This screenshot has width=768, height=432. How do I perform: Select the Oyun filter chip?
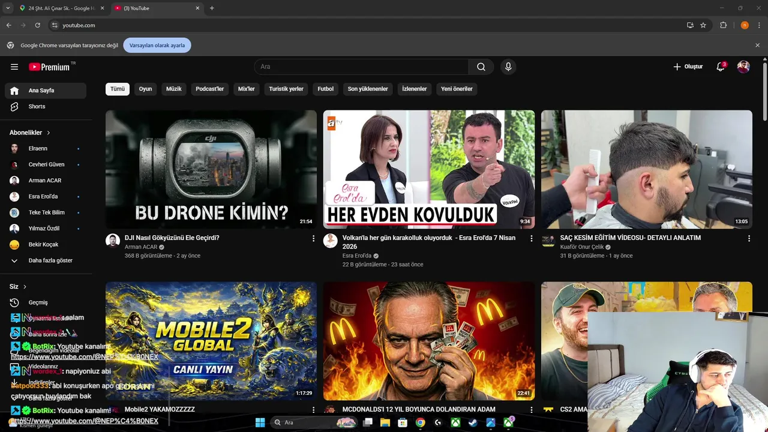pyautogui.click(x=145, y=89)
